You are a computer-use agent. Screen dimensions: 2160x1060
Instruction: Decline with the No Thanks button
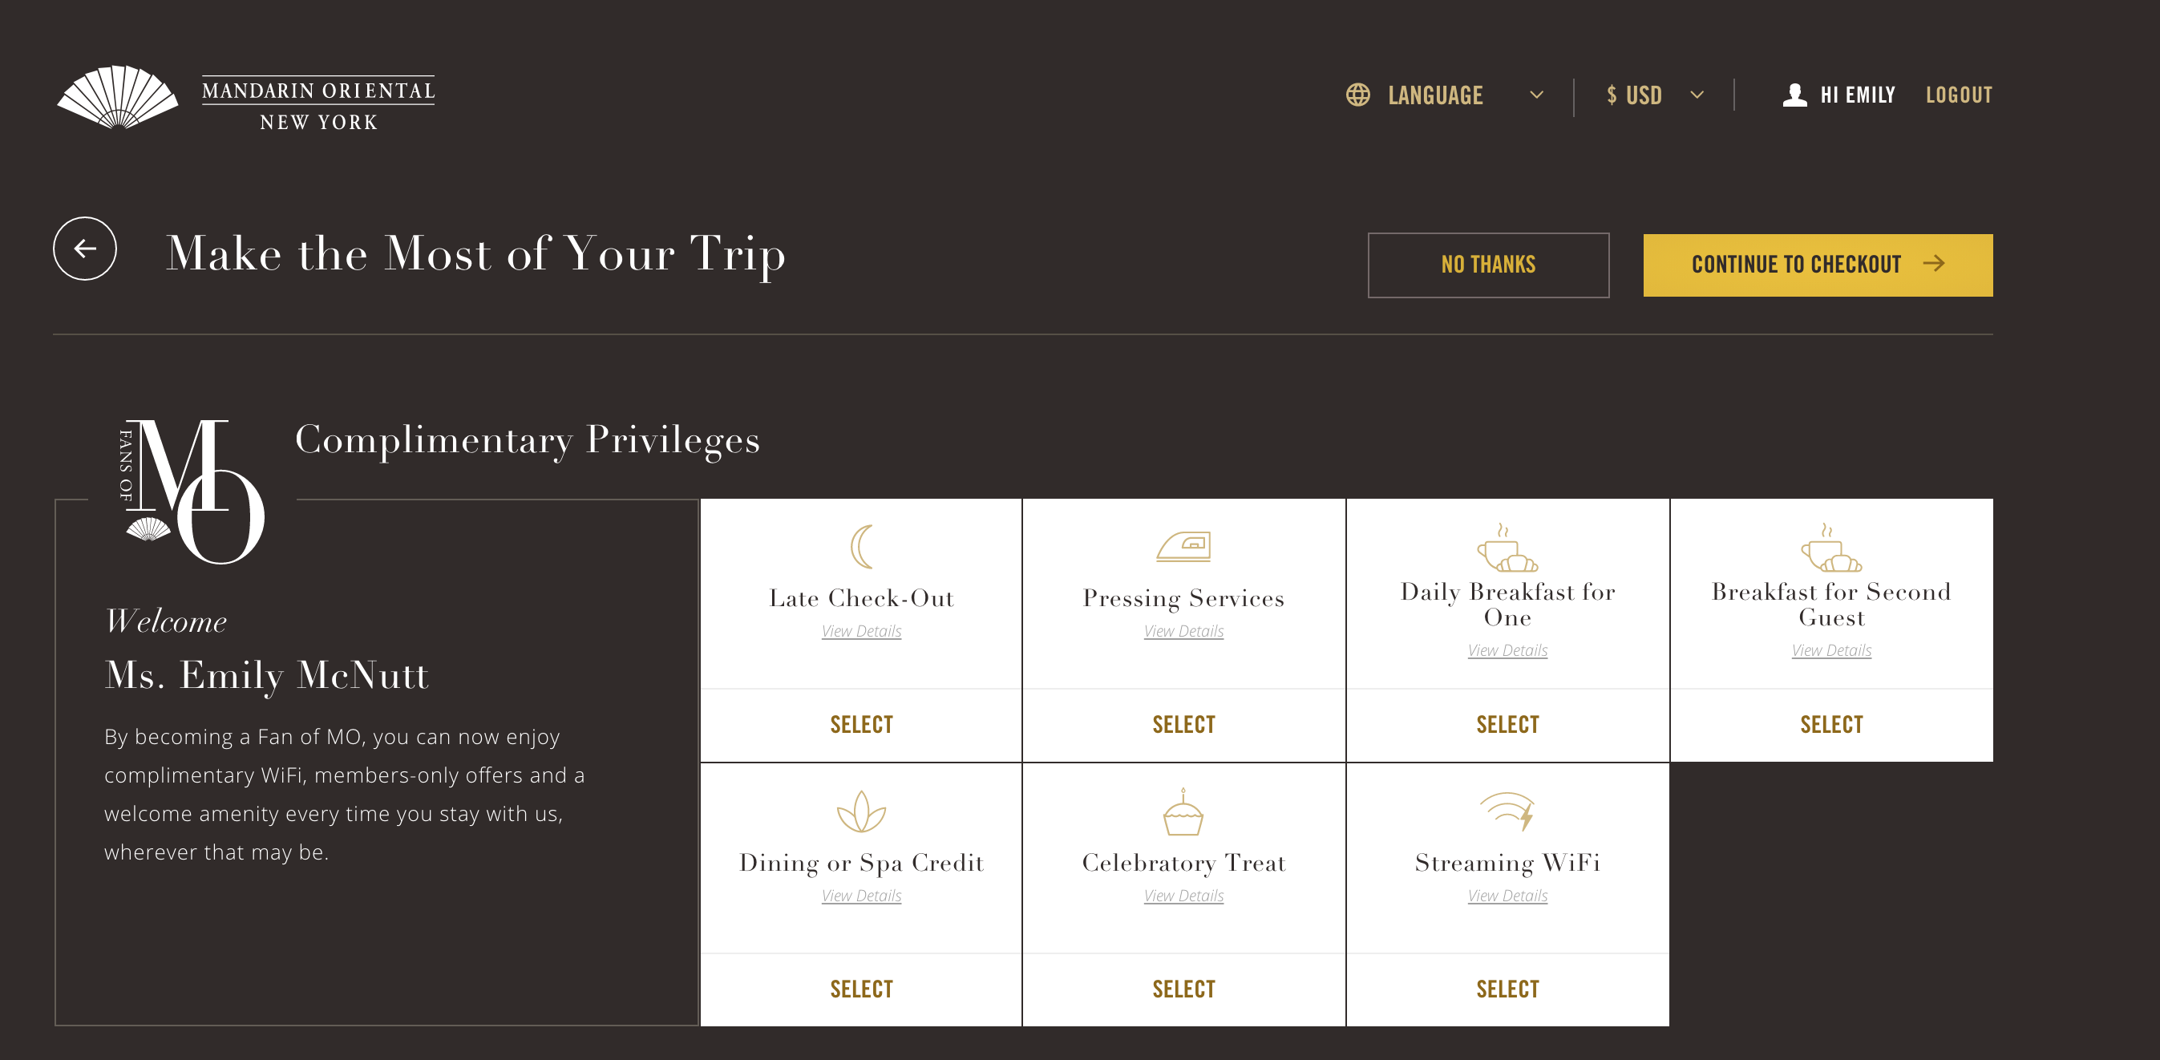point(1487,265)
